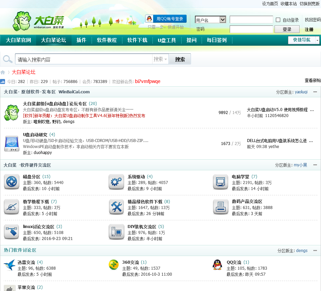321x291 pixels.
Task: Open the 360交流 icon
Action: [114, 265]
